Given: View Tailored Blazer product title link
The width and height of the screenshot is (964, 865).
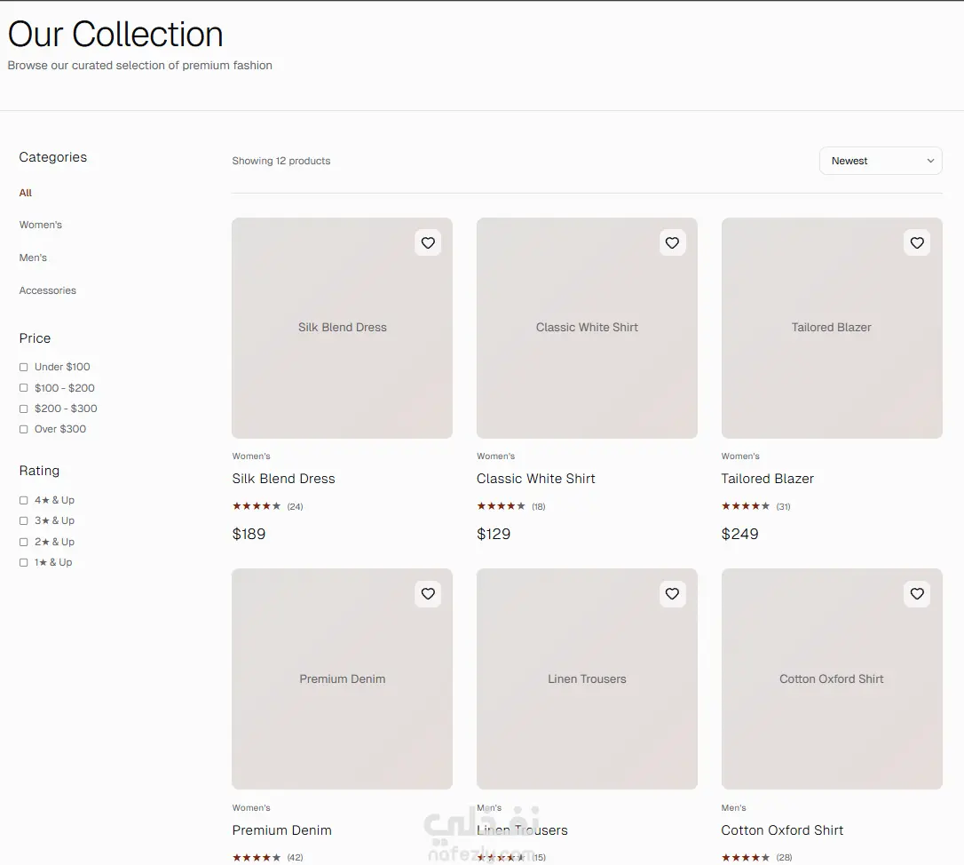Looking at the screenshot, I should click(767, 479).
